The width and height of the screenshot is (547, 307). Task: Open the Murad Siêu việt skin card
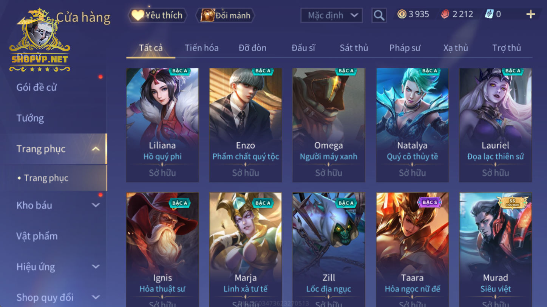coord(495,250)
